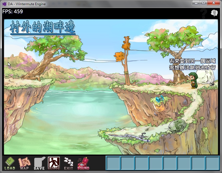Open the LOAD game book icon
Viewport: 222px width, 173px height.
10,163
